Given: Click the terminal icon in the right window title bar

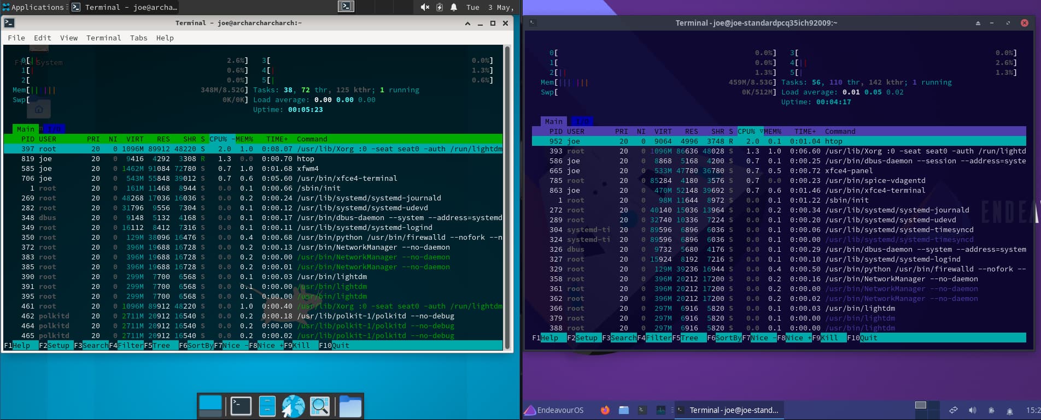Looking at the screenshot, I should [x=533, y=22].
